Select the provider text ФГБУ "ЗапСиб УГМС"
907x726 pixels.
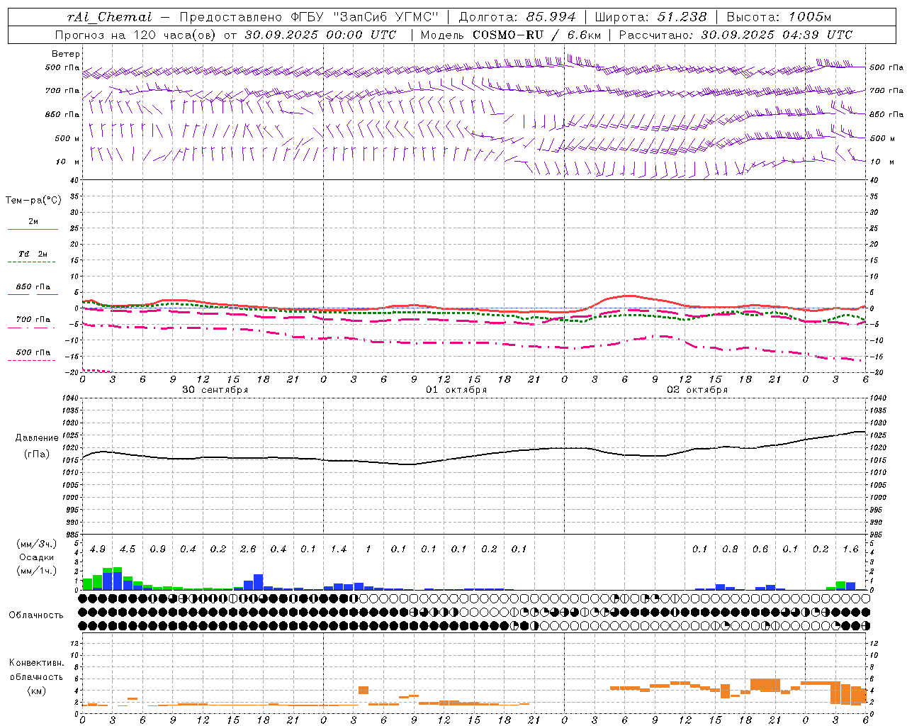[366, 17]
